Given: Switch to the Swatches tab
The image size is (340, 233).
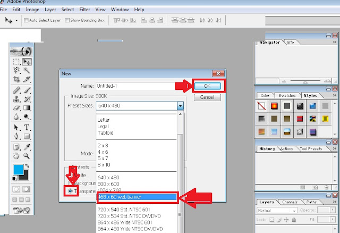Looking at the screenshot, I should pos(287,96).
